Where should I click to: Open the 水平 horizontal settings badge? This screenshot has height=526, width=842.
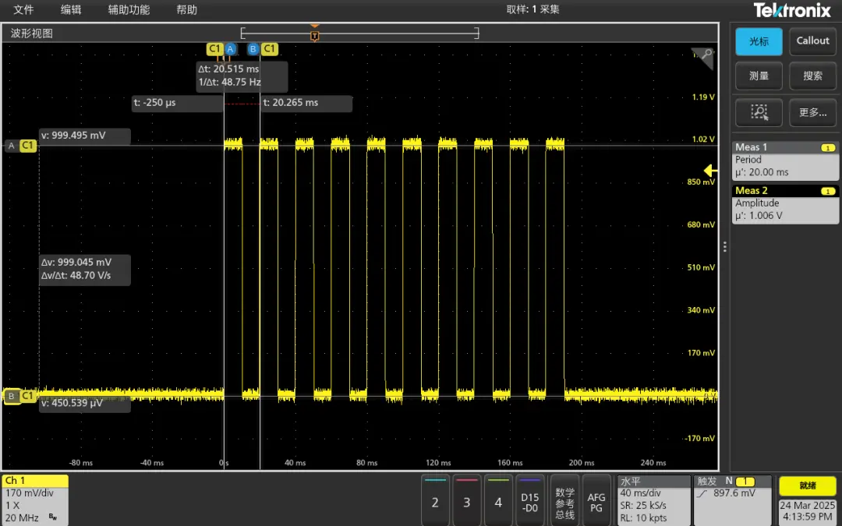pyautogui.click(x=653, y=500)
